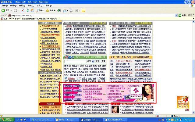Open the Search (搜索) toolbar magnifier

click(x=38, y=10)
